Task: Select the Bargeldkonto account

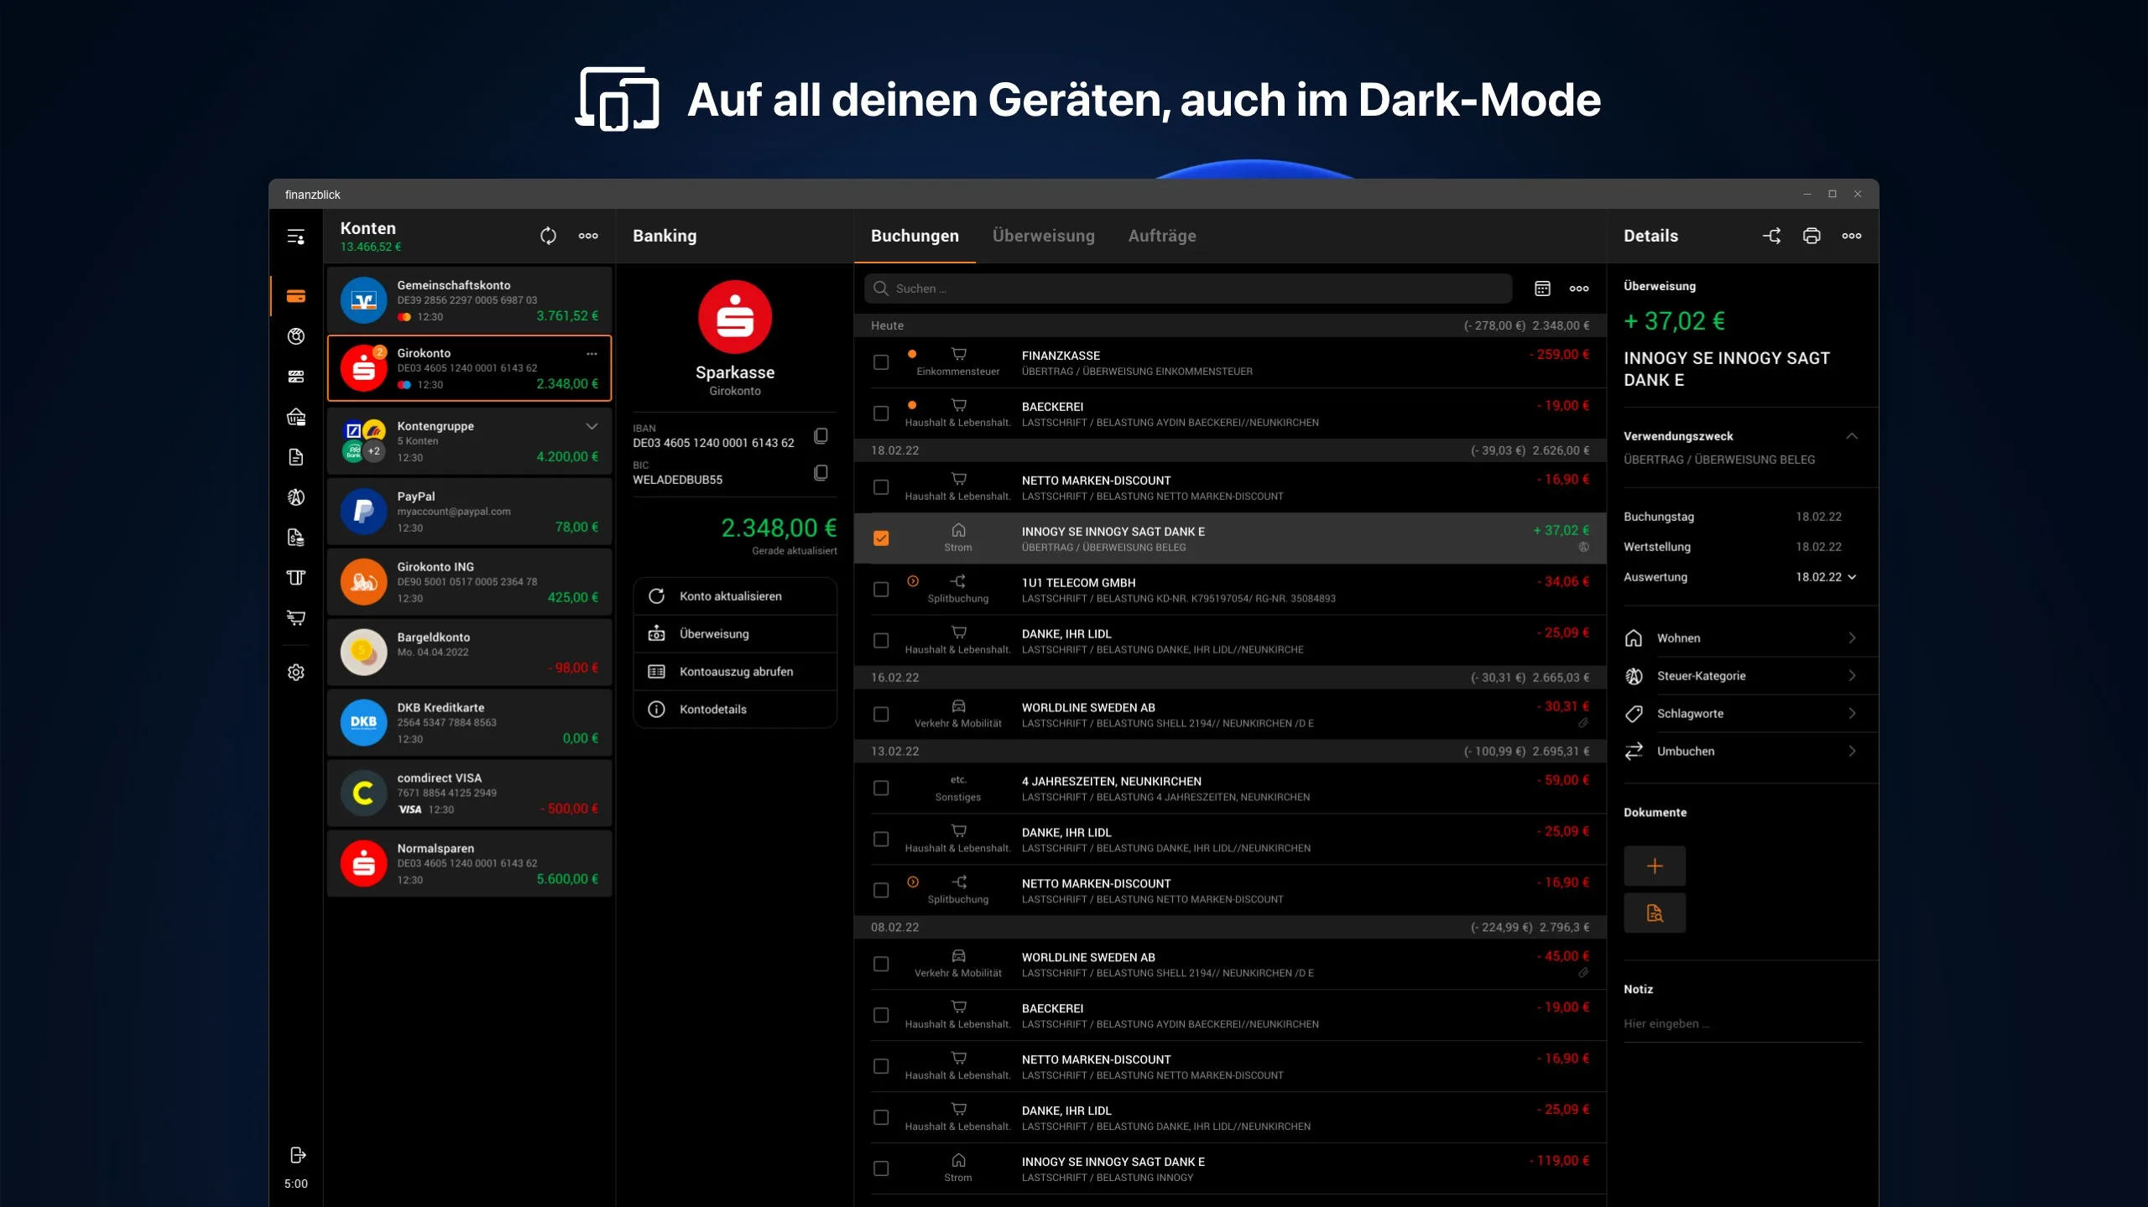Action: 469,653
